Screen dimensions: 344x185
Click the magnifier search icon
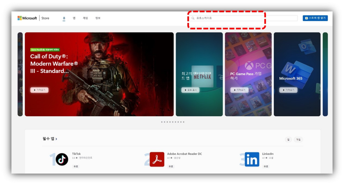[x=193, y=18]
